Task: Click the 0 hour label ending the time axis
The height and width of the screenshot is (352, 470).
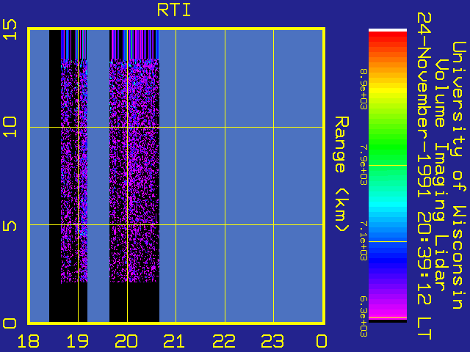Action: [x=322, y=341]
